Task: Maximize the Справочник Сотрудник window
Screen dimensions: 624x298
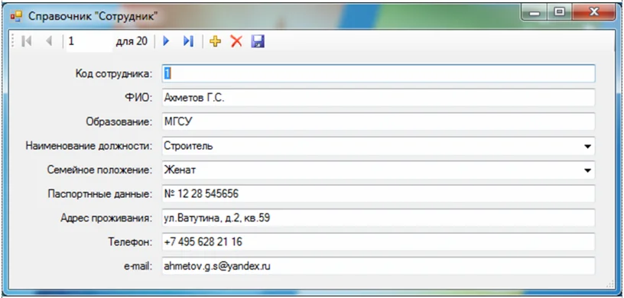Action: pos(560,13)
